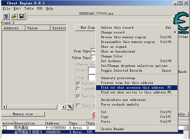
Task: Select Change Color option
Action: tap(137, 56)
